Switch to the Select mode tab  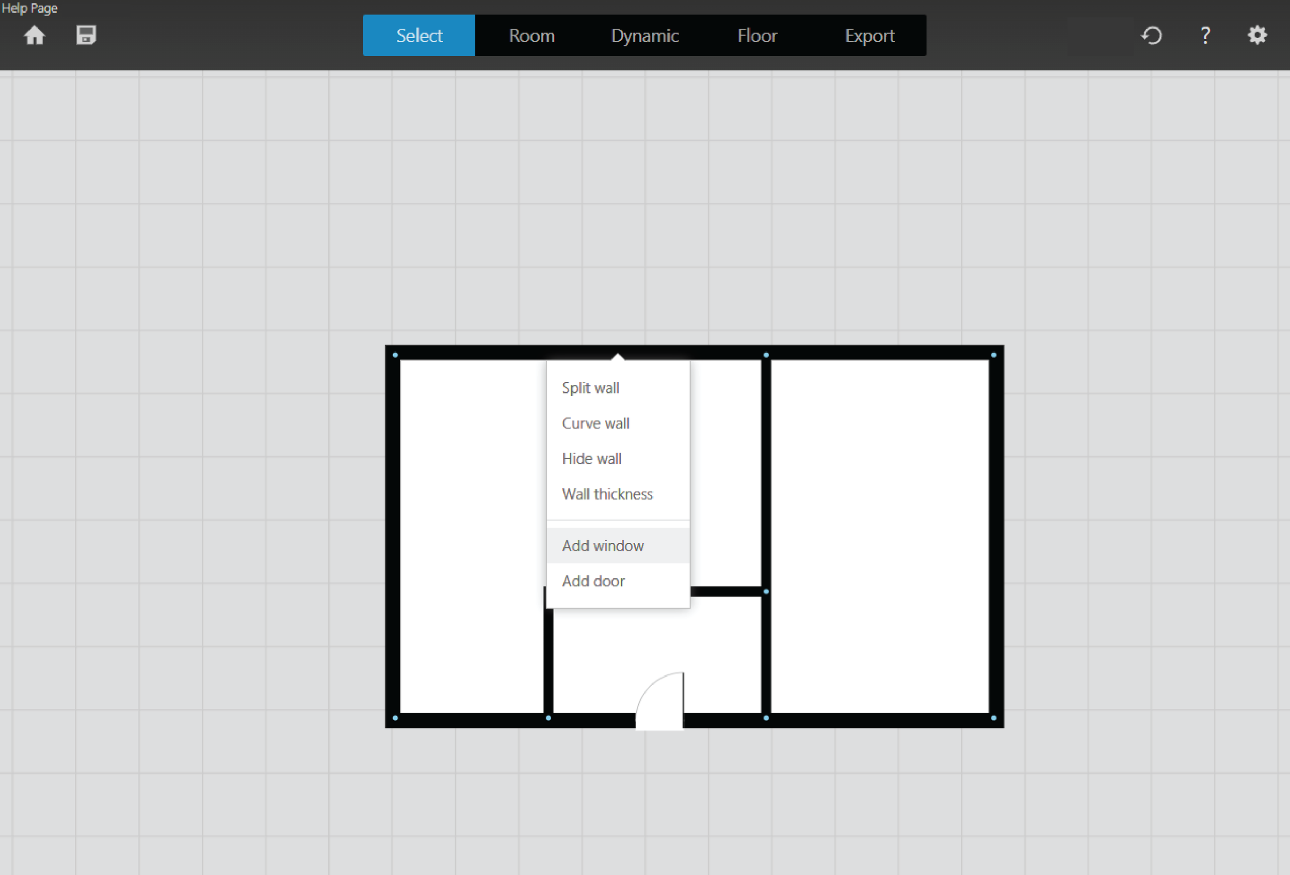tap(419, 36)
